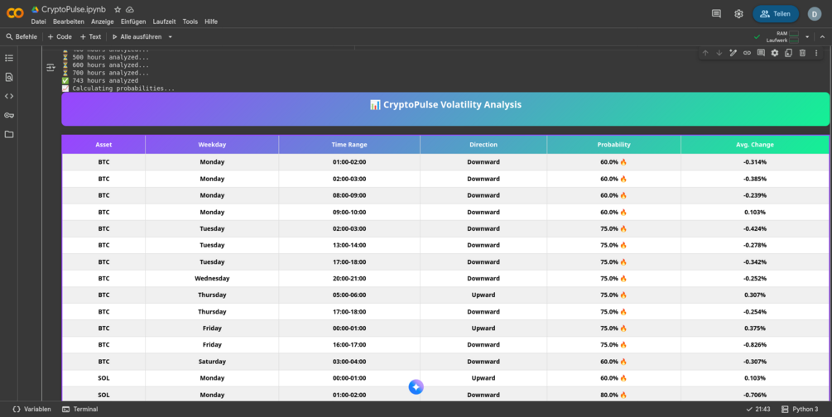Click the cell output options icon
This screenshot has width=832, height=417.
click(x=50, y=67)
